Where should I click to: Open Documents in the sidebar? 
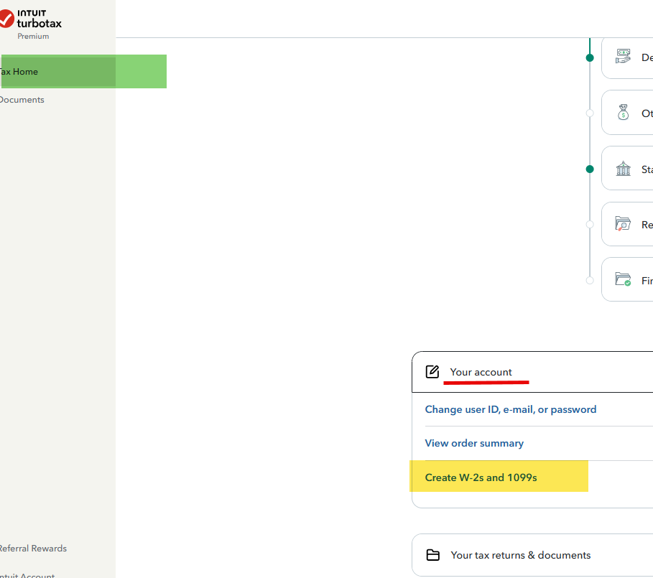click(22, 100)
